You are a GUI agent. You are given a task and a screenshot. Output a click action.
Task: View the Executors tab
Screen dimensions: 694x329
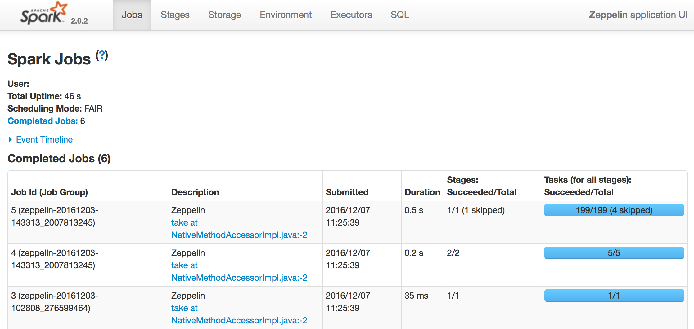tap(351, 15)
